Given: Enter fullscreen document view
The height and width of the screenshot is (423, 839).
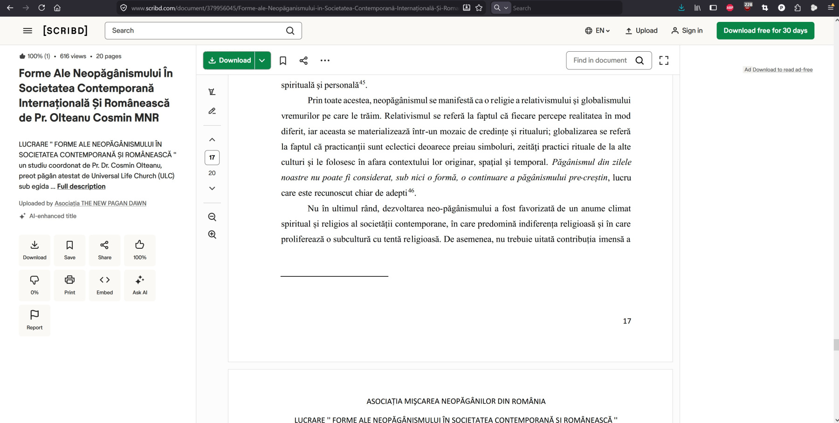Looking at the screenshot, I should click(664, 61).
